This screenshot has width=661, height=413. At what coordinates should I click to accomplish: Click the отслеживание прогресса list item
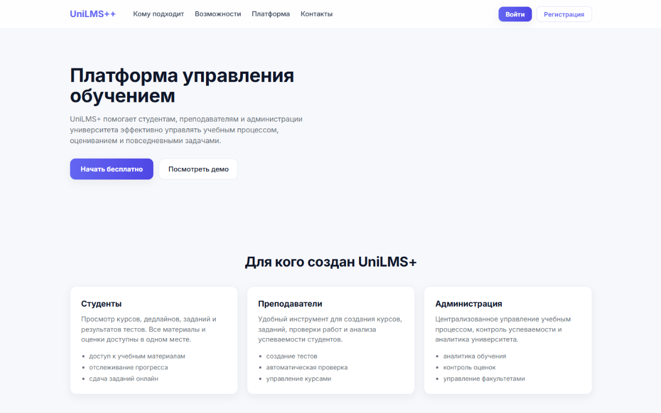[x=128, y=367]
